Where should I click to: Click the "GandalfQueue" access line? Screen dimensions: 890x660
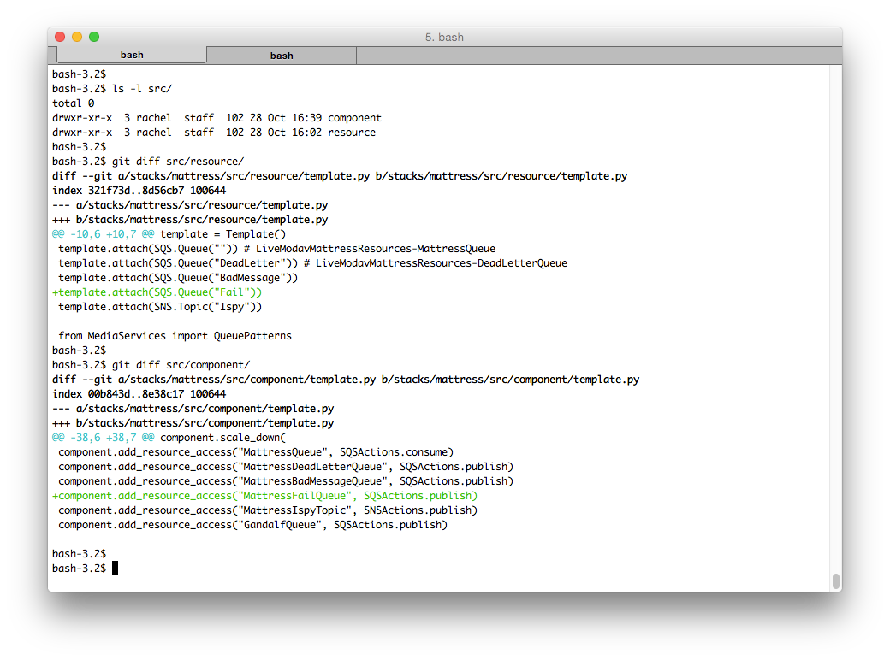(252, 525)
